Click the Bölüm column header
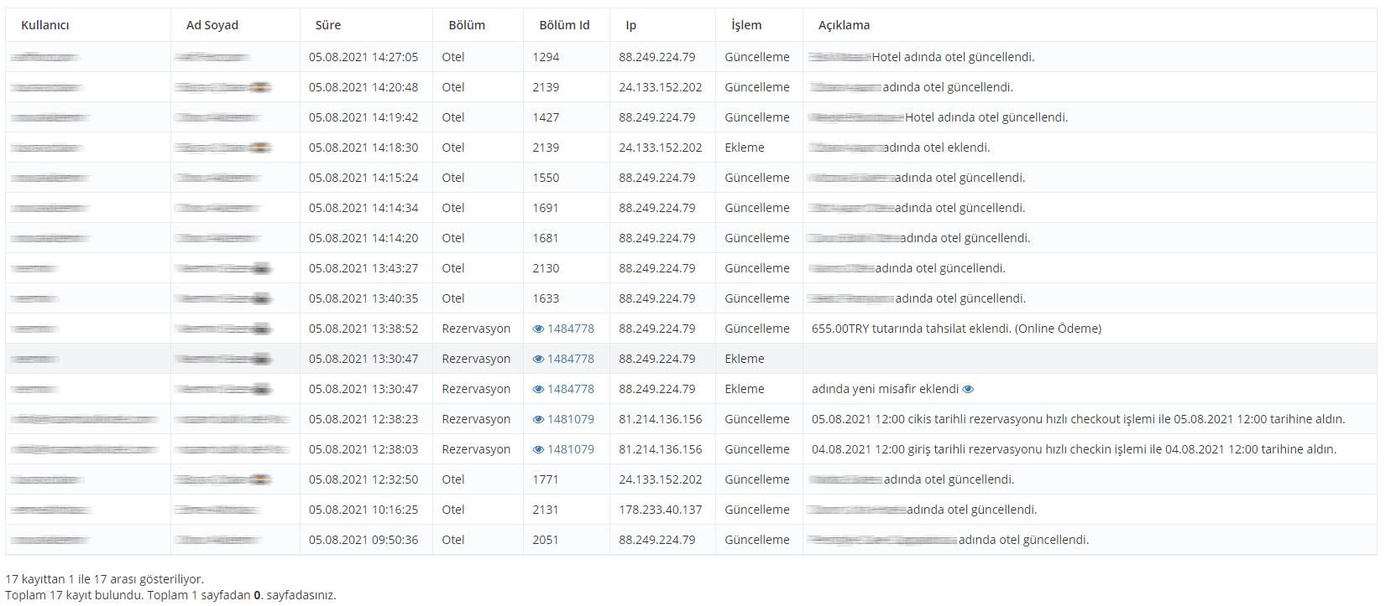The width and height of the screenshot is (1391, 606). [467, 25]
